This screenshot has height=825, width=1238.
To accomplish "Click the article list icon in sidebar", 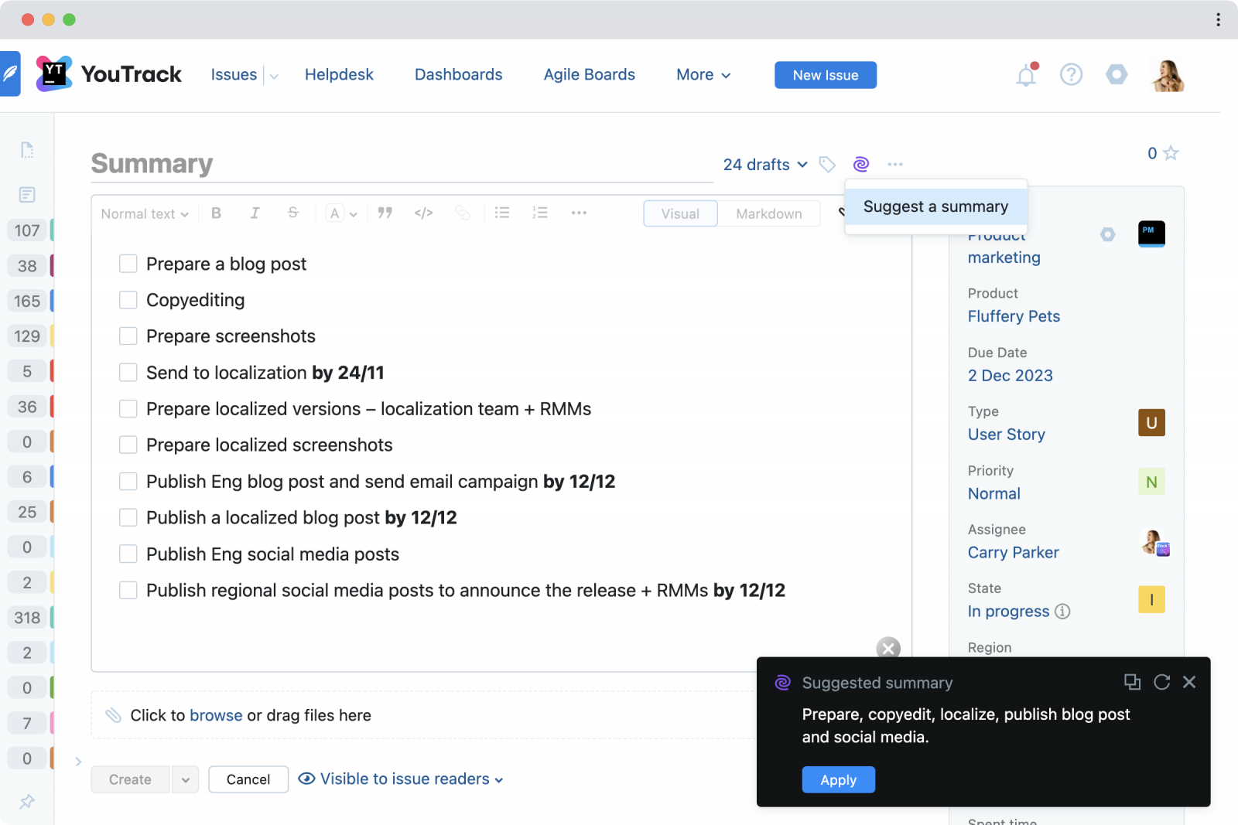I will coord(27,194).
